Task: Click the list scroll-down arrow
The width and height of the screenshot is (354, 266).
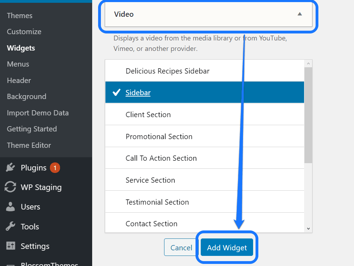Action: tap(308, 228)
